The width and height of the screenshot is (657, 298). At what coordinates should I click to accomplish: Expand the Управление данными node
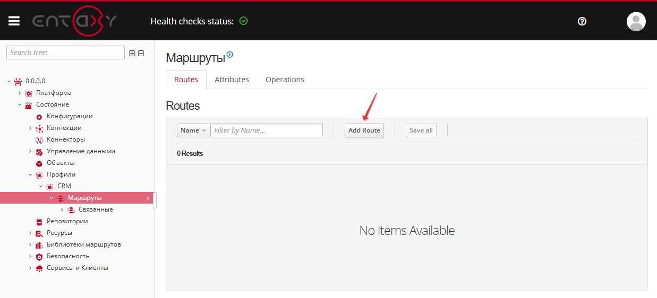(x=30, y=151)
